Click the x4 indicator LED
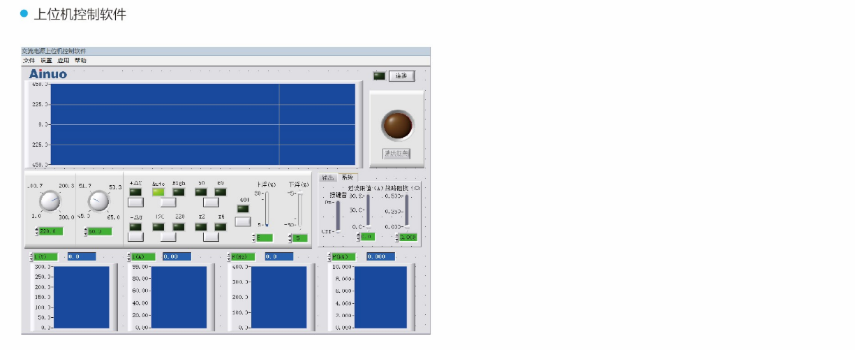The height and width of the screenshot is (350, 855). [221, 227]
